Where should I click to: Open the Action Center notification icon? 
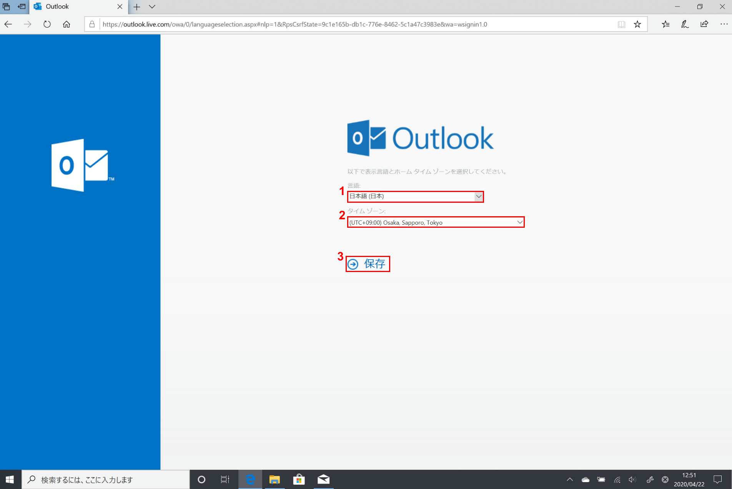[x=718, y=479]
